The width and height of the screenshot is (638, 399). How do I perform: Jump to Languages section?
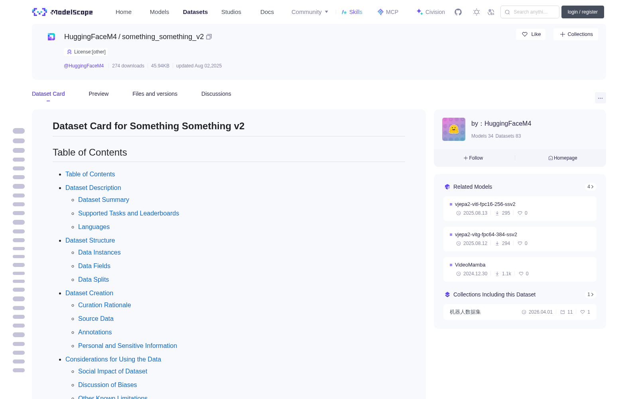(x=94, y=227)
